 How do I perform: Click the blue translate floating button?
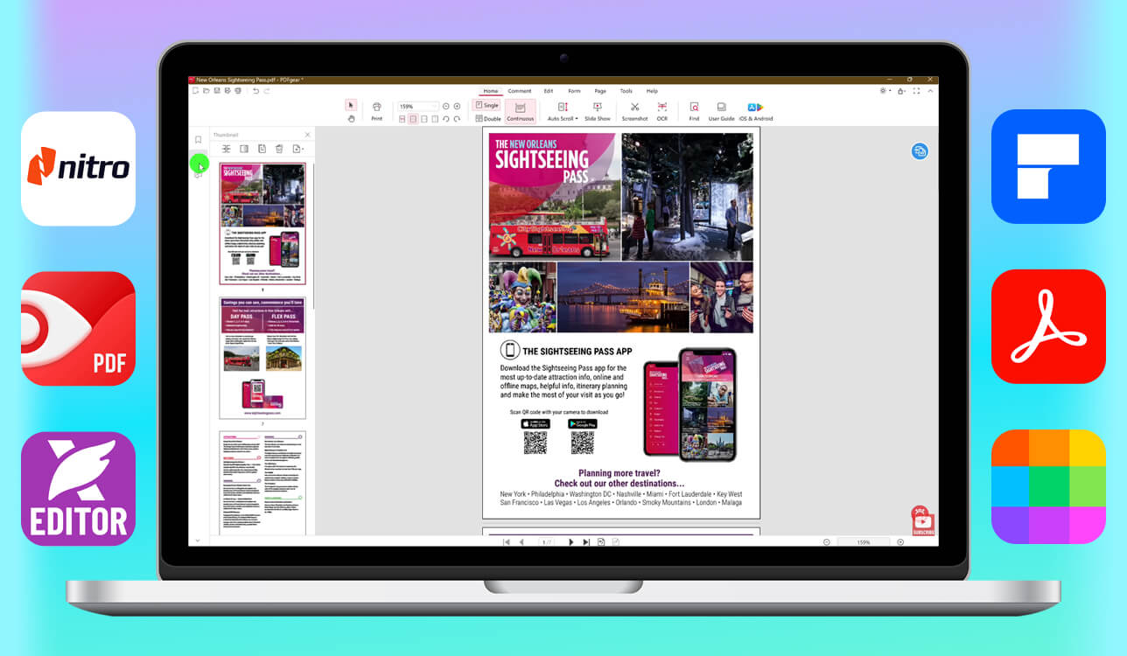(920, 151)
